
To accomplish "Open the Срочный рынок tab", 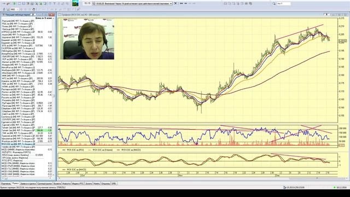I will pyautogui.click(x=45, y=184).
